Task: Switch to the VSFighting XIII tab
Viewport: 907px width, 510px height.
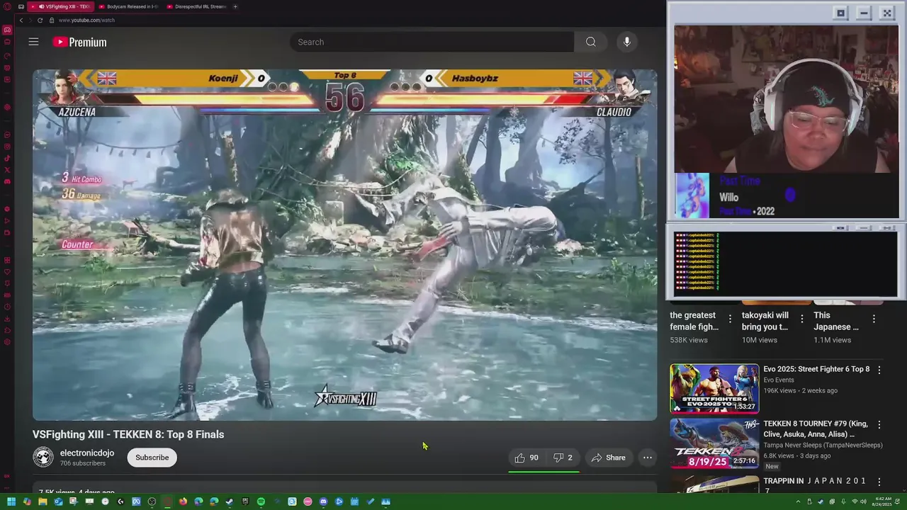Action: (62, 6)
